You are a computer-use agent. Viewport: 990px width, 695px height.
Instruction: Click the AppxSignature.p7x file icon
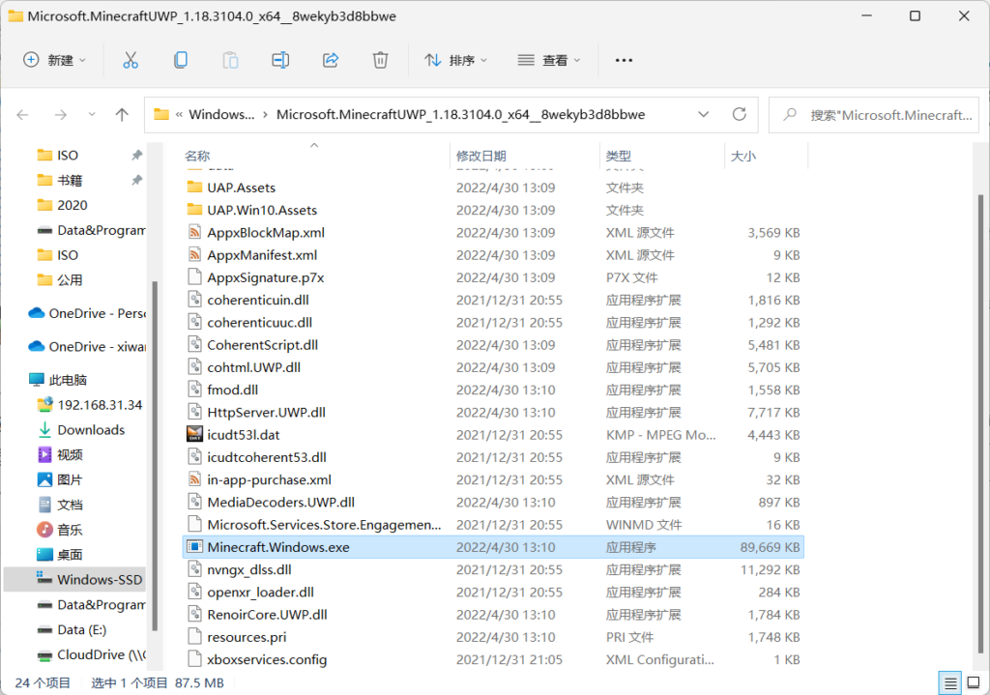point(194,277)
